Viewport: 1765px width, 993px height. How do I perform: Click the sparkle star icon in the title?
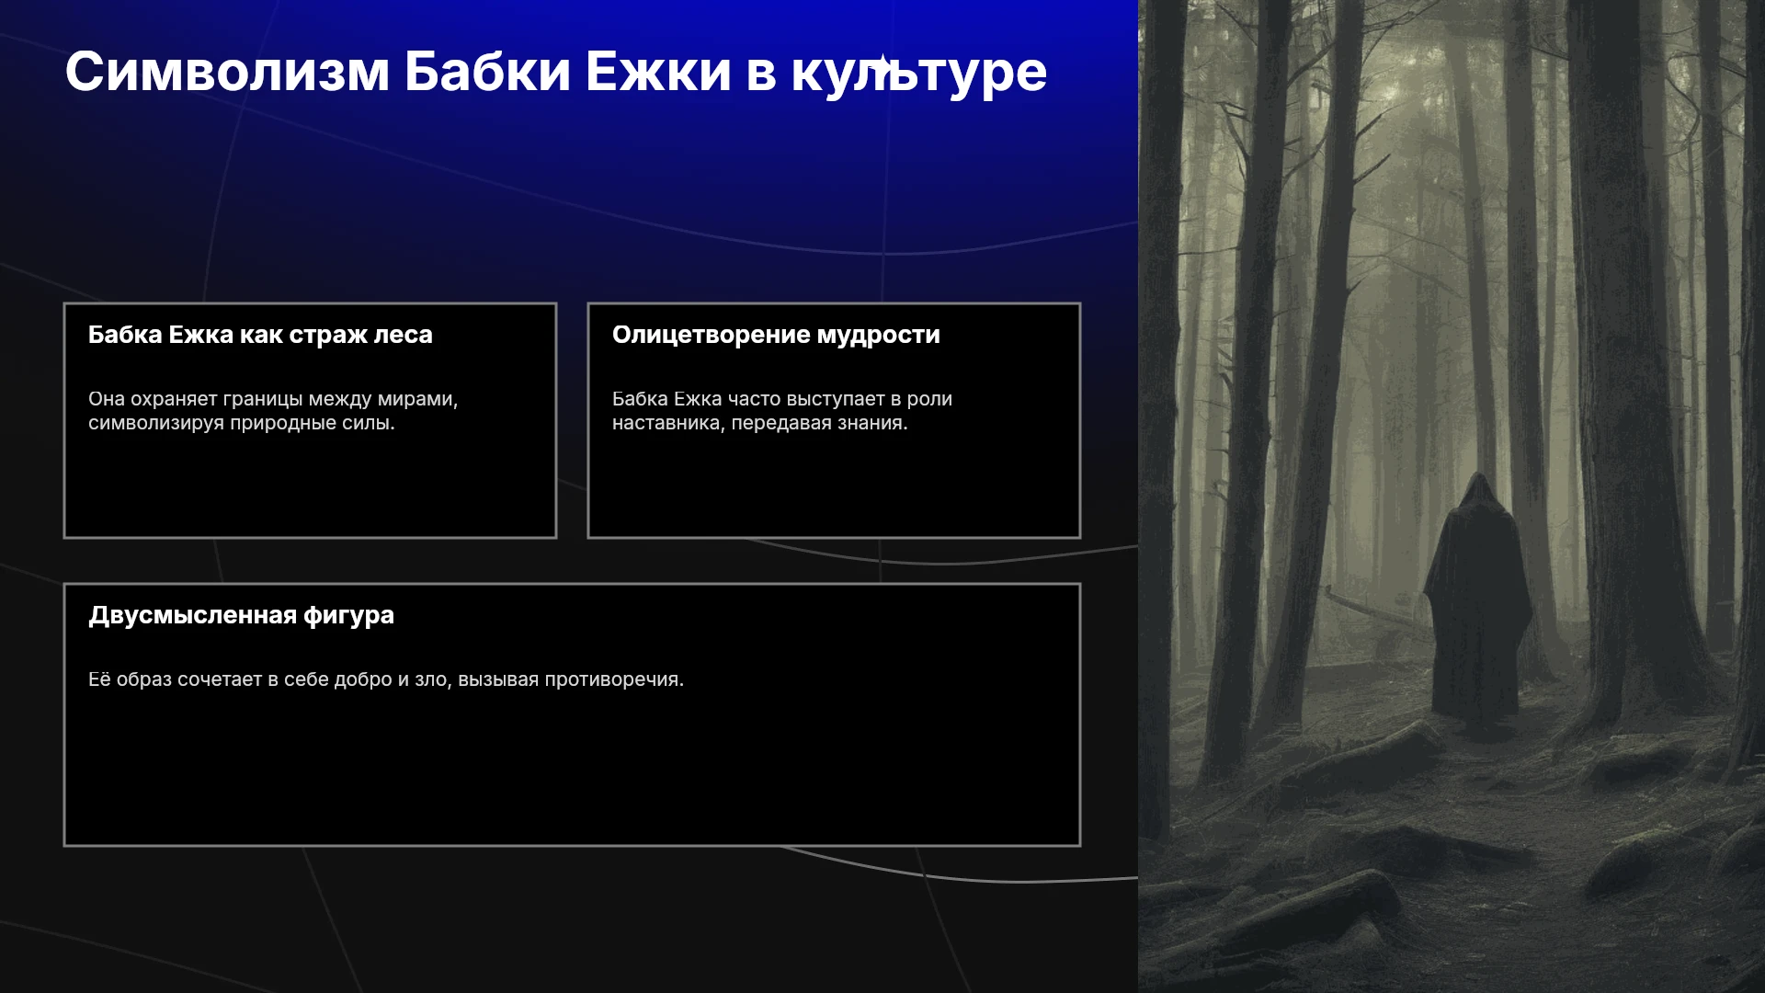click(x=882, y=64)
